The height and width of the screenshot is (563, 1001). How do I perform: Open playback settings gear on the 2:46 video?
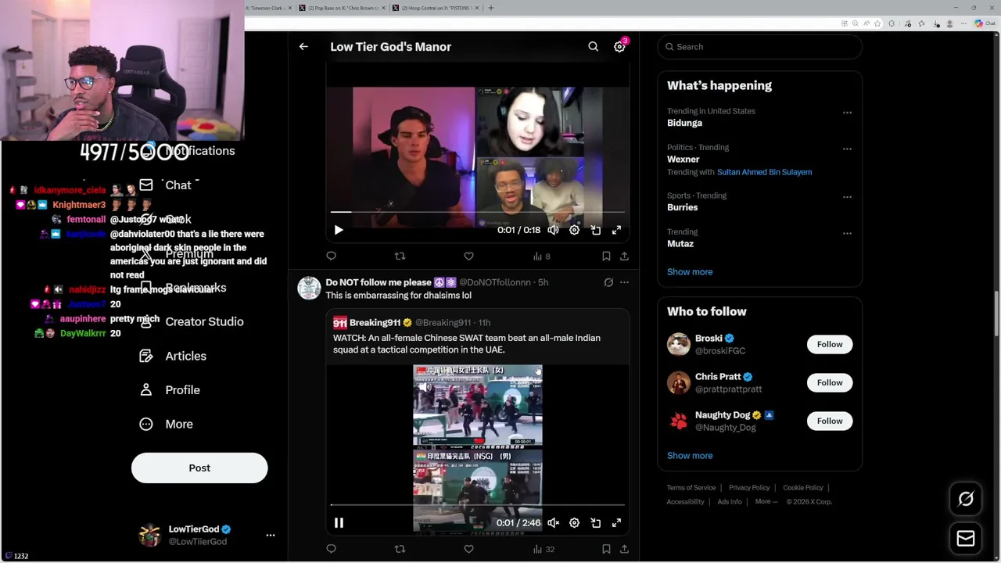point(574,522)
